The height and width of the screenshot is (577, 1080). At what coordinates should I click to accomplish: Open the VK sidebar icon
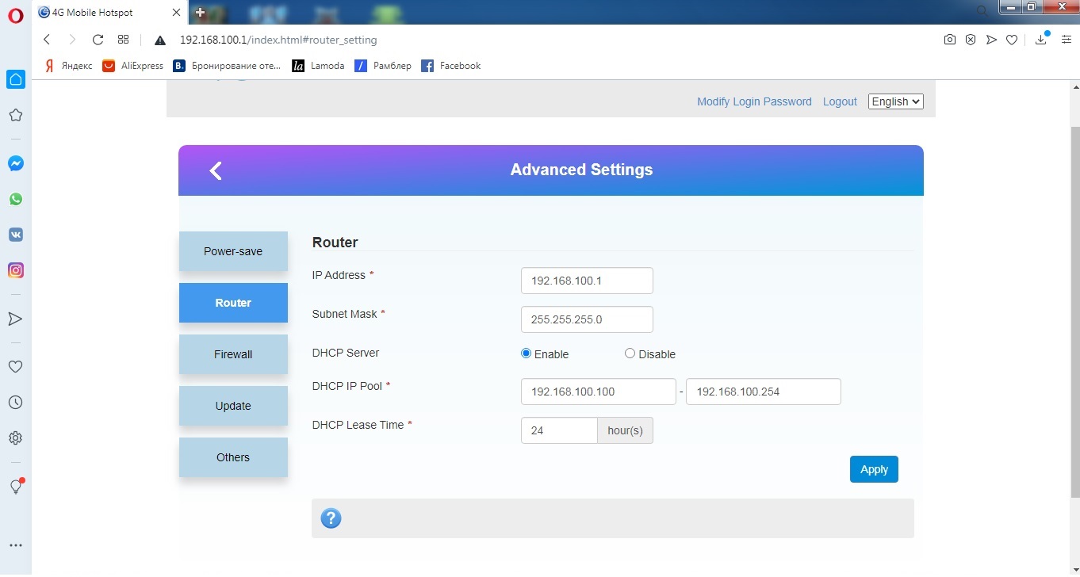[15, 235]
